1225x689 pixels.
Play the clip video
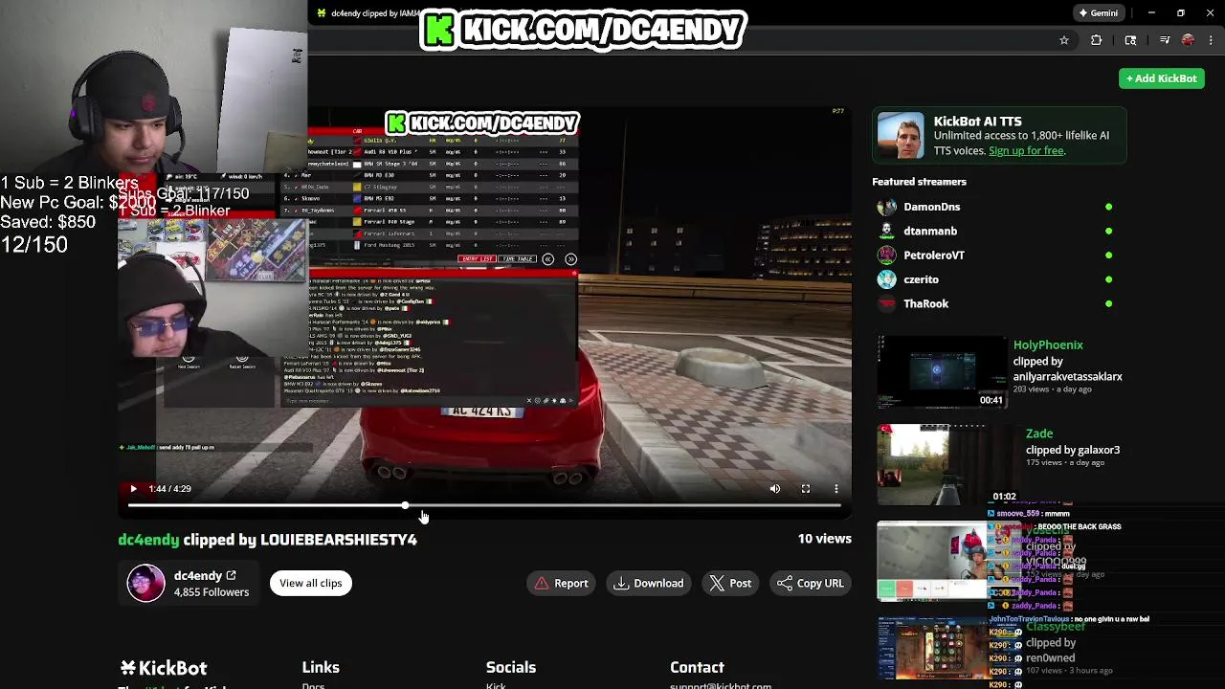pyautogui.click(x=133, y=489)
